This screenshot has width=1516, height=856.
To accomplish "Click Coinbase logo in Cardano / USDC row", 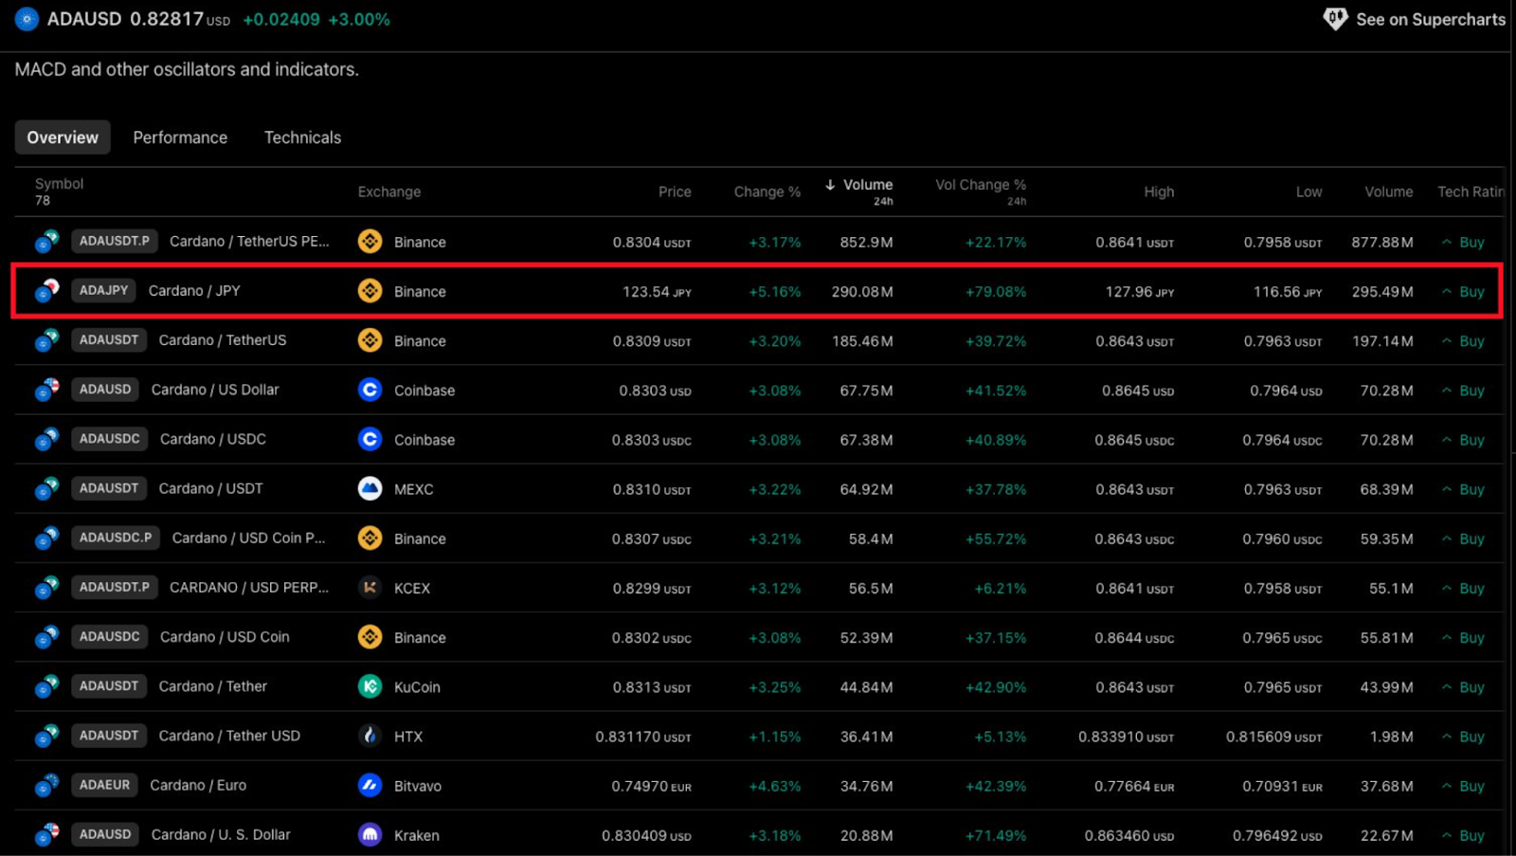I will (x=370, y=439).
